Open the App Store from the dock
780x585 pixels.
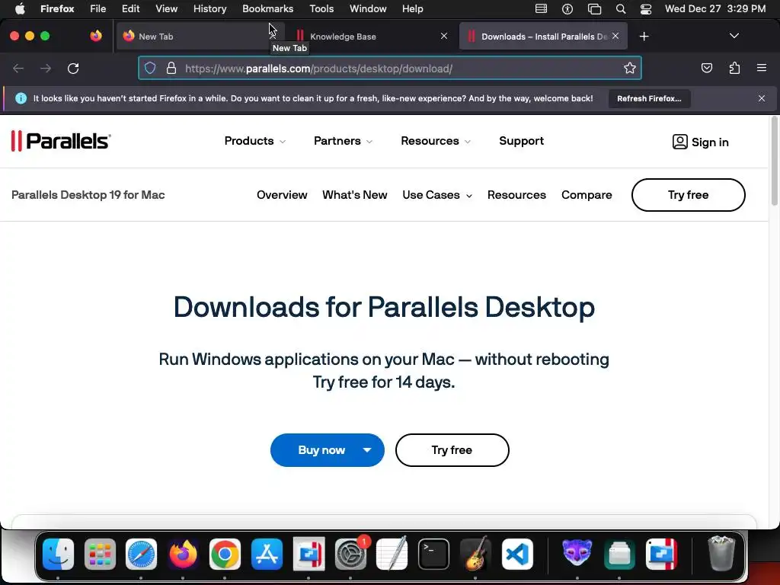pyautogui.click(x=267, y=554)
